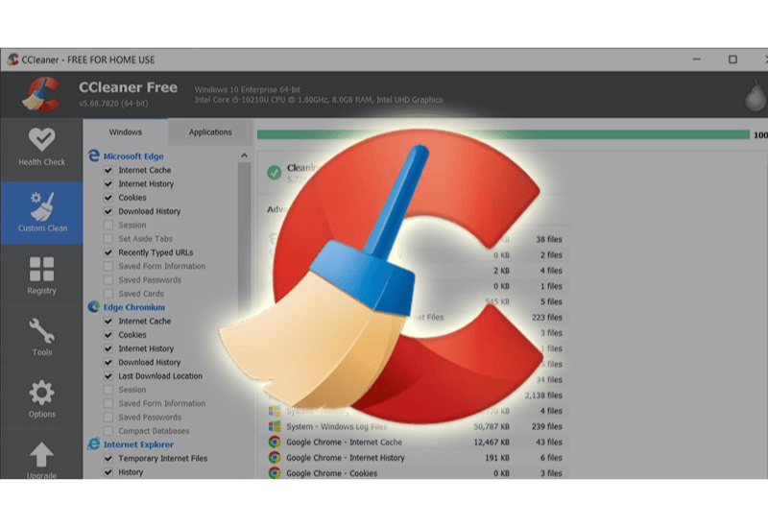Click the v5.68.7820 version text

tap(113, 104)
